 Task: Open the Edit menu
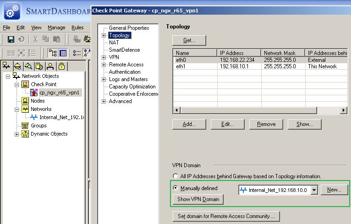21,27
